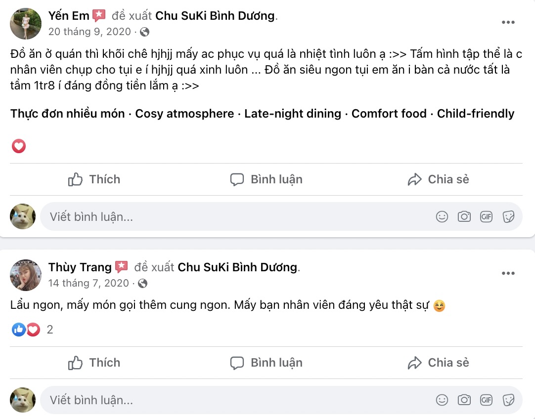The height and width of the screenshot is (419, 535).
Task: Click Chia sẻ on Thùy Trang's post
Action: [x=437, y=362]
